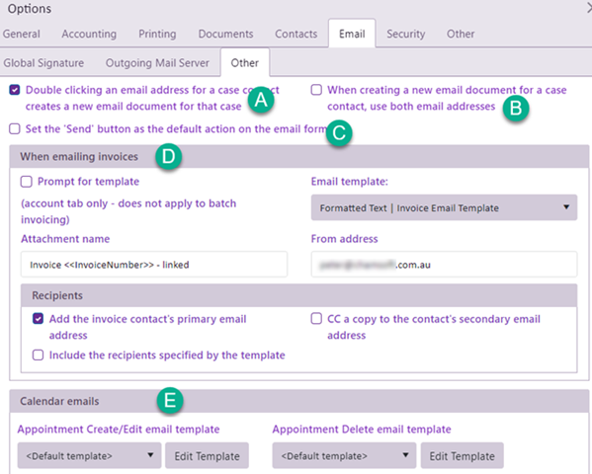Image resolution: width=592 pixels, height=474 pixels.
Task: Open the Printing tab
Action: point(157,34)
